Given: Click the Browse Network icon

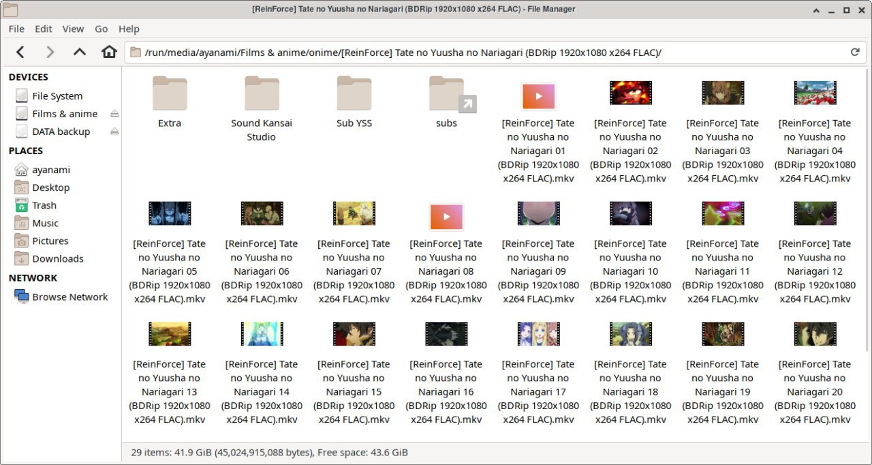Looking at the screenshot, I should [x=22, y=297].
